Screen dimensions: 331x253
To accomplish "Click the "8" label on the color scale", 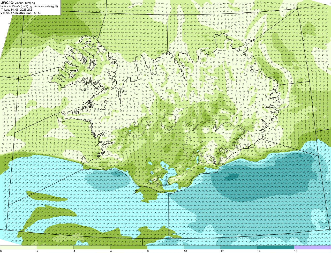I will click(x=148, y=251).
